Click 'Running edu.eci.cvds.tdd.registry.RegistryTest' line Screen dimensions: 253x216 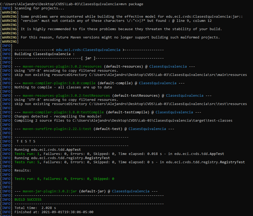tap(62, 158)
